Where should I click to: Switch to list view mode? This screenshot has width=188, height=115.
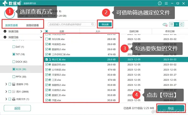tap(176, 24)
